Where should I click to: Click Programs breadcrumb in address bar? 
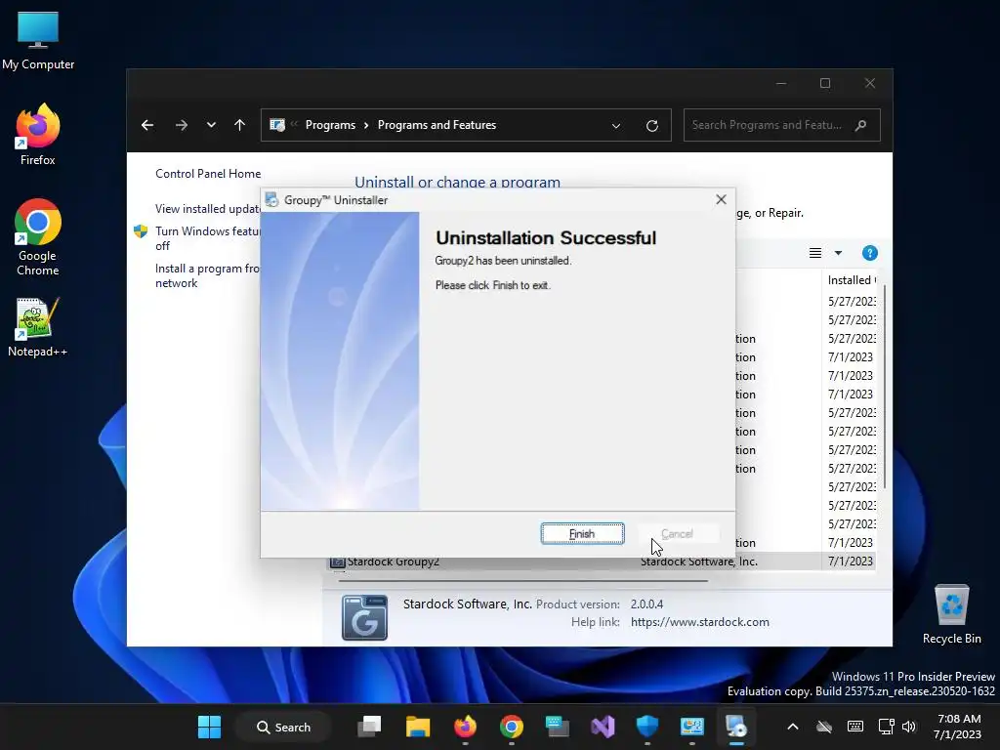coord(330,125)
